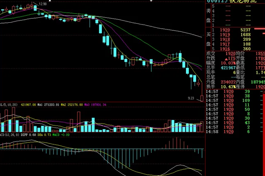
Task: Click buy level 5 price 1916
Action: [225, 49]
